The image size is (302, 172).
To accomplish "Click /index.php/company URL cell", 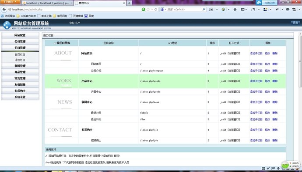I will [x=172, y=71].
